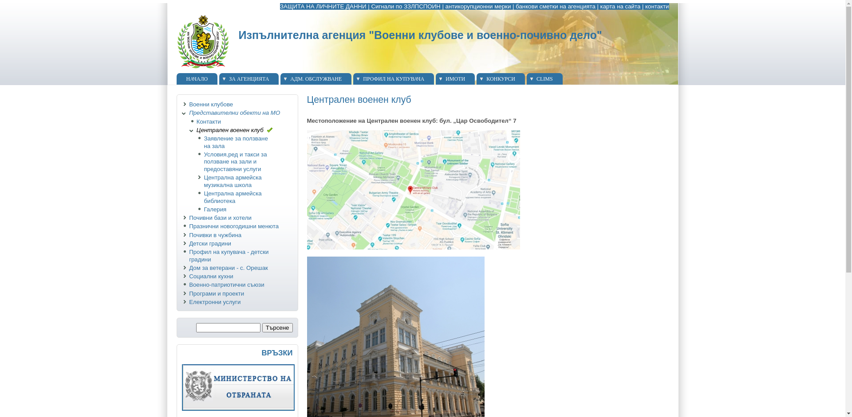The height and width of the screenshot is (417, 852).
Task: Click the Central Military Club pin on map
Action: point(410,190)
